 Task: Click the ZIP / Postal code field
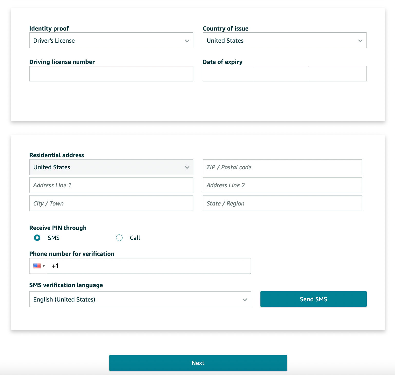282,167
